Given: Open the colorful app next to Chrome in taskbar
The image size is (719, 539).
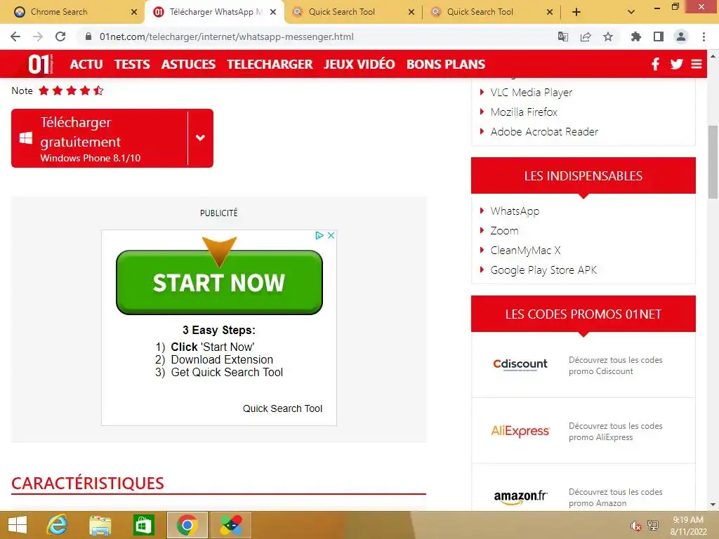Looking at the screenshot, I should click(x=231, y=525).
